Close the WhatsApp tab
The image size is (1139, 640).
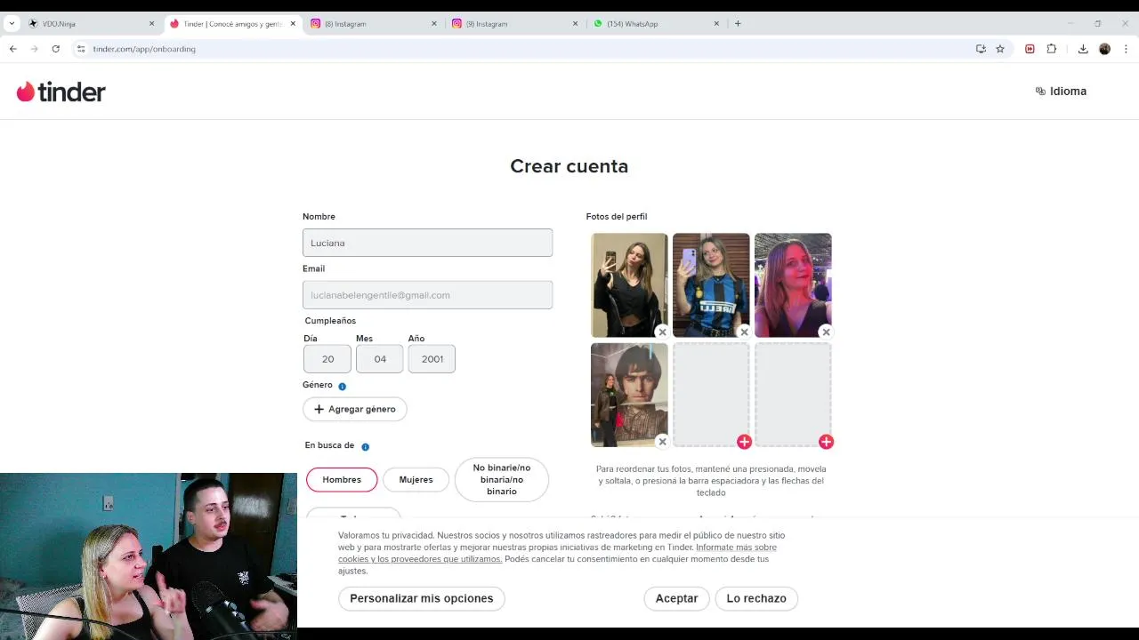point(716,24)
